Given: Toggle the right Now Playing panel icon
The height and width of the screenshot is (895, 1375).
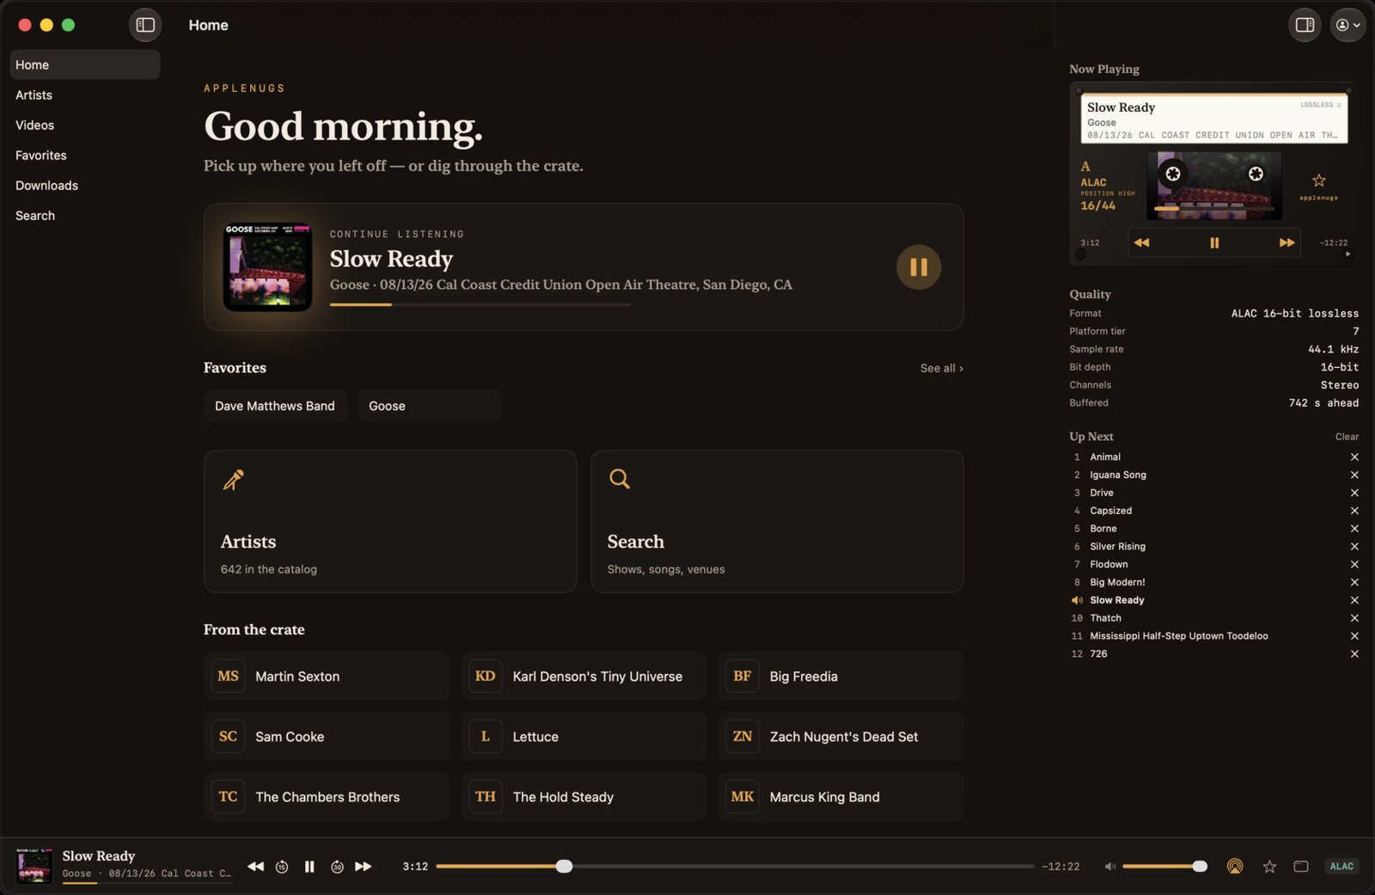Looking at the screenshot, I should click(x=1305, y=25).
